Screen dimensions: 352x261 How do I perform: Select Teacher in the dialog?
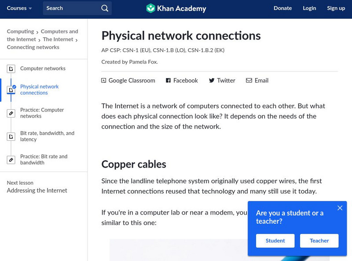[319, 240]
